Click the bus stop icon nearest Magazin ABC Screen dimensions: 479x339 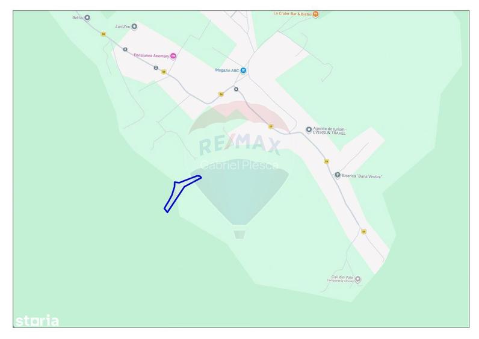click(x=236, y=89)
